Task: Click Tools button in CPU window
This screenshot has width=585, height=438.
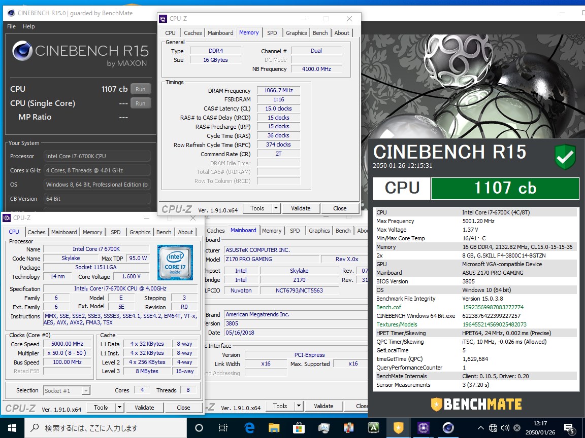Action: (101, 408)
